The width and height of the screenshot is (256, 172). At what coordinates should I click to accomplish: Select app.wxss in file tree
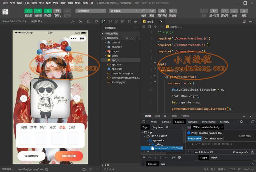121,69
